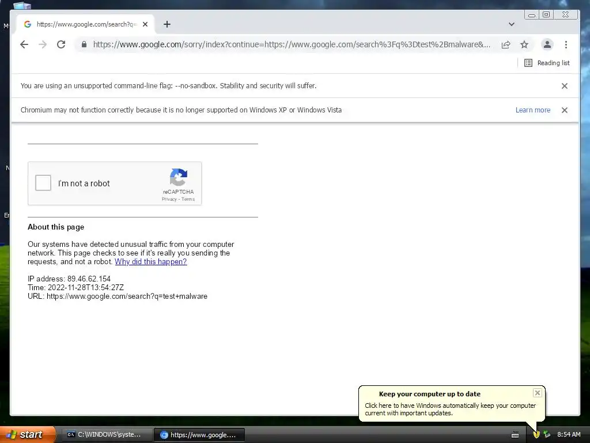
Task: Check the I'm not a robot box
Action: click(x=43, y=183)
